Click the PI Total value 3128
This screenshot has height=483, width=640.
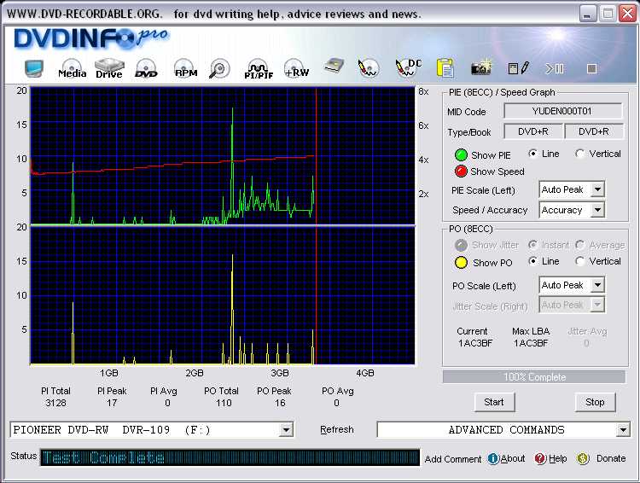[x=56, y=403]
